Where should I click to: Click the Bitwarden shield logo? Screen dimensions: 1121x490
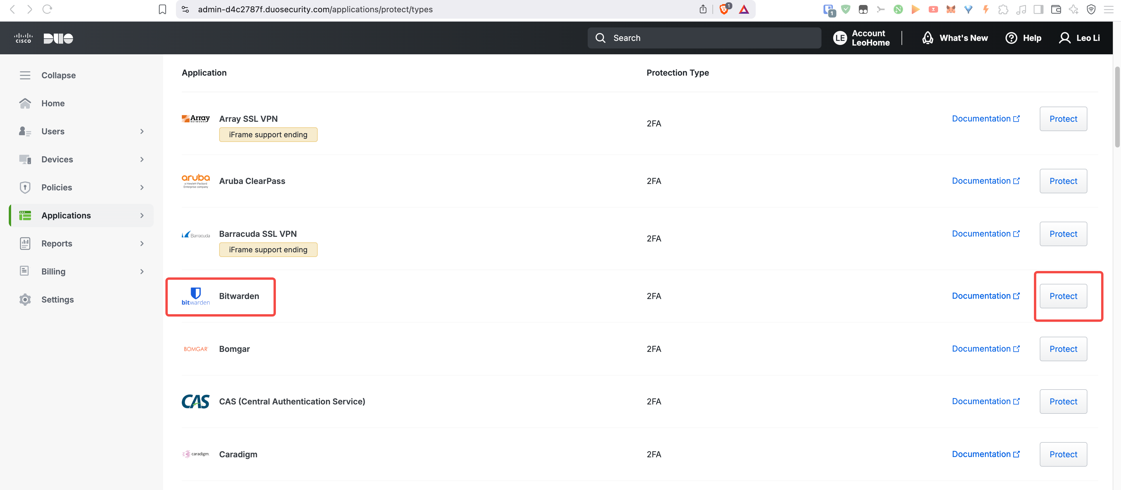[x=196, y=296]
